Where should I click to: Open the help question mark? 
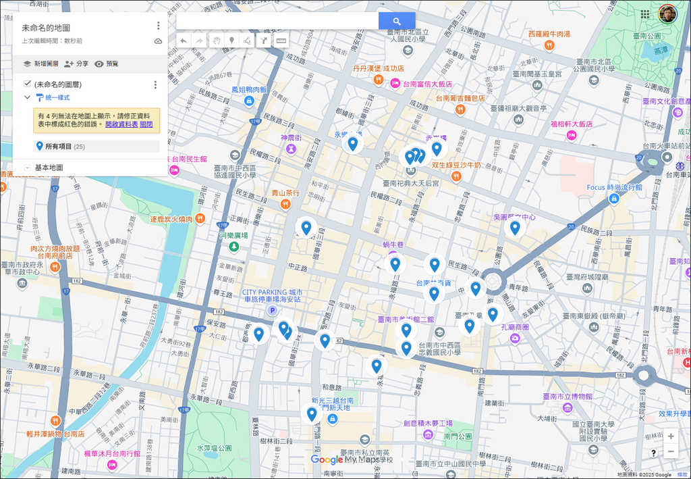point(653,453)
